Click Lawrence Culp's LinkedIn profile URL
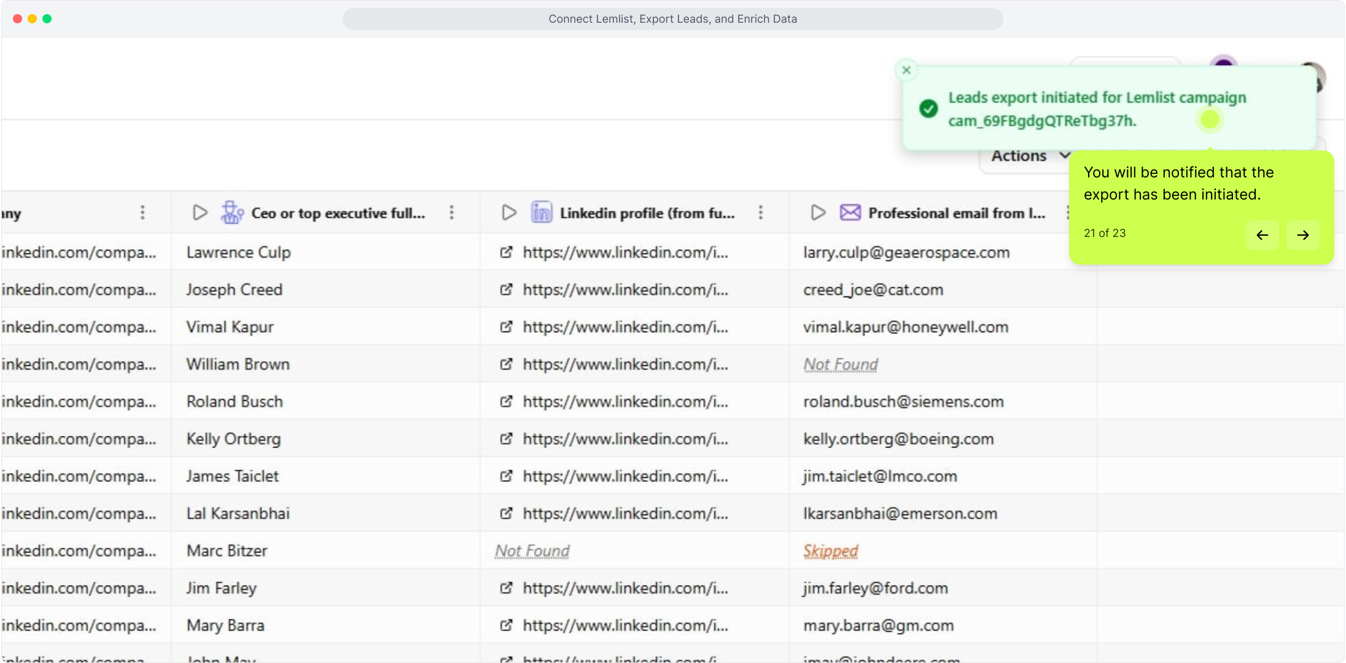The image size is (1346, 663). (x=626, y=252)
